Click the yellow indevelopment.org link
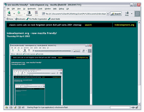Viewport: 144px width, 112px height. pyautogui.click(x=124, y=25)
